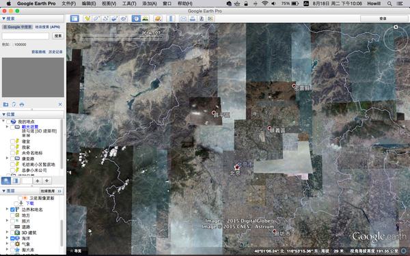
Task: Click the email envelope toolbar icon
Action: tap(184, 18)
